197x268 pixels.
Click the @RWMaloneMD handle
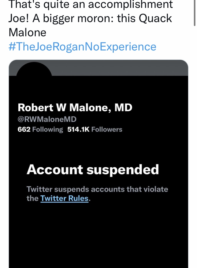tap(47, 119)
